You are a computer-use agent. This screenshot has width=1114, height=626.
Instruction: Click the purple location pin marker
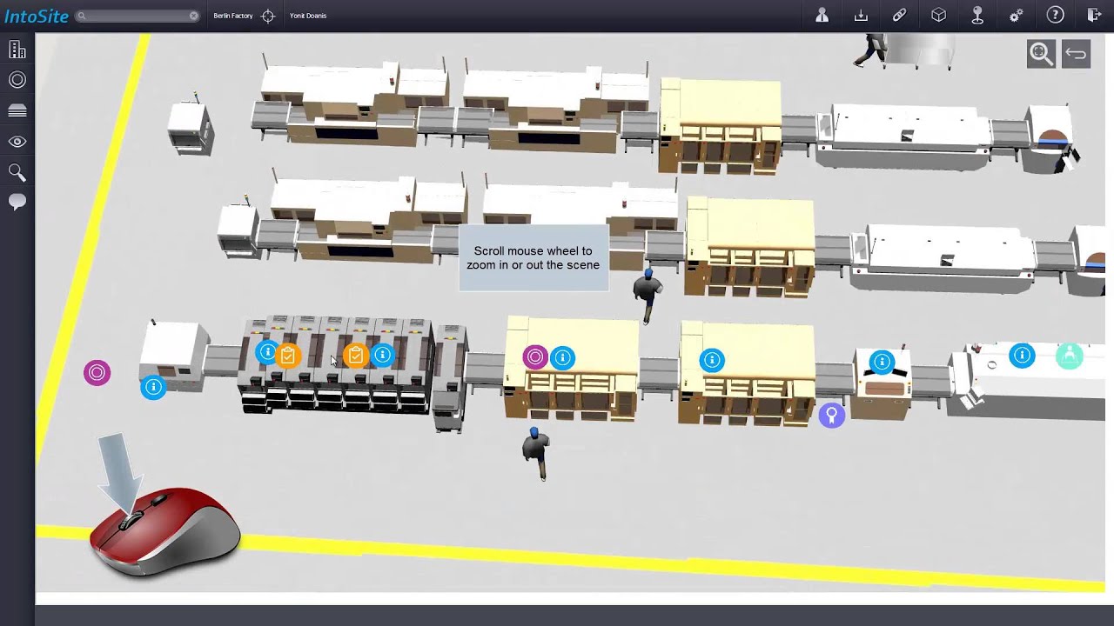click(831, 416)
